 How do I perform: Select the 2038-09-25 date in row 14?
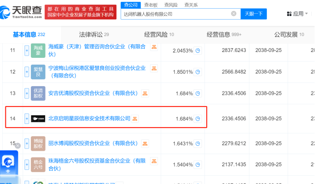click(x=269, y=119)
